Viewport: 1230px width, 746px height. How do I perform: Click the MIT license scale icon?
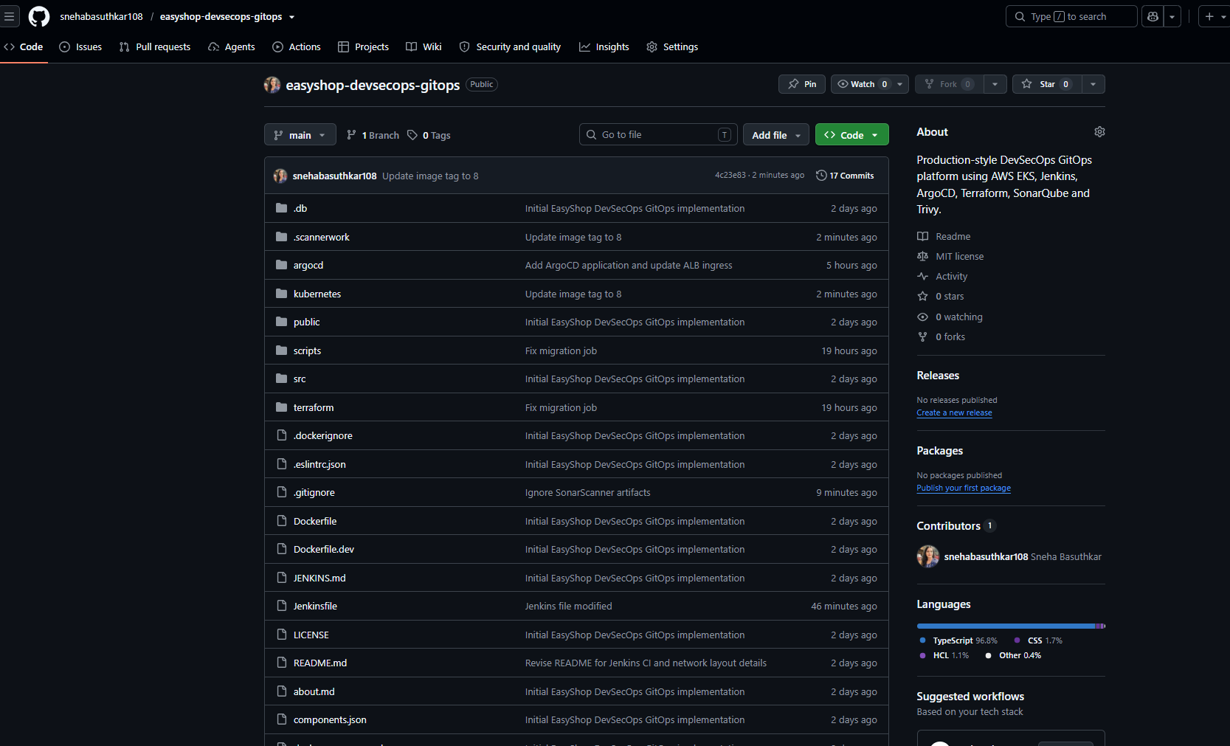(922, 256)
